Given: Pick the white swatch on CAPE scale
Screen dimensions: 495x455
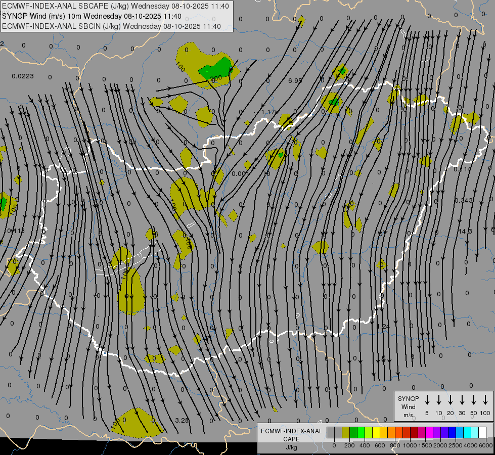Looking at the screenshot, I should point(482,432).
